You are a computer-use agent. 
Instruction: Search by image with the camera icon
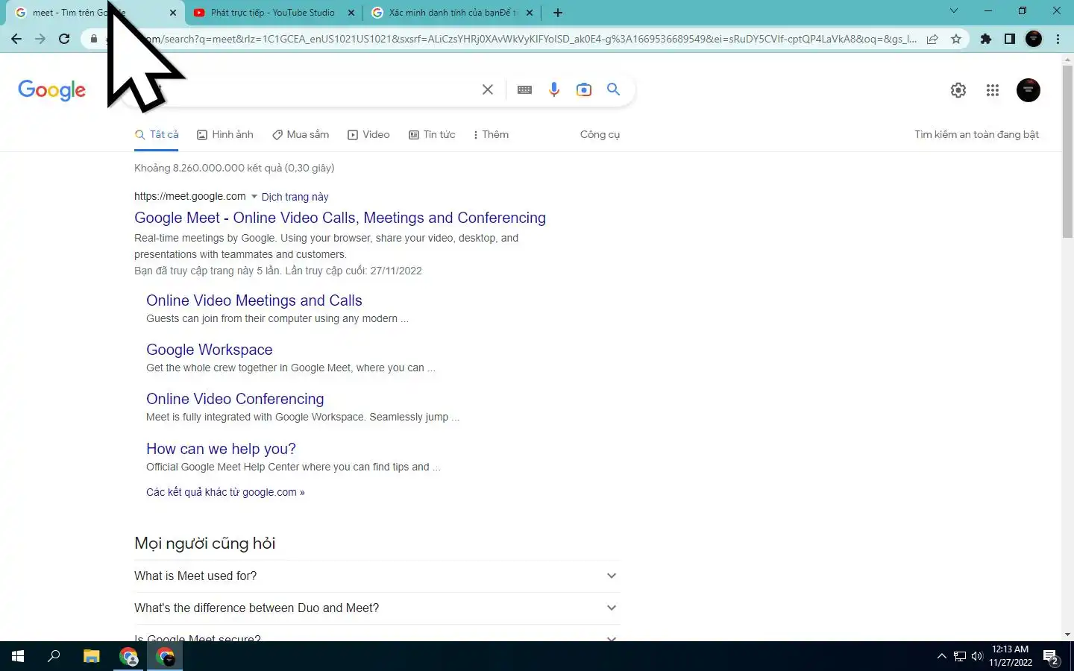point(584,89)
